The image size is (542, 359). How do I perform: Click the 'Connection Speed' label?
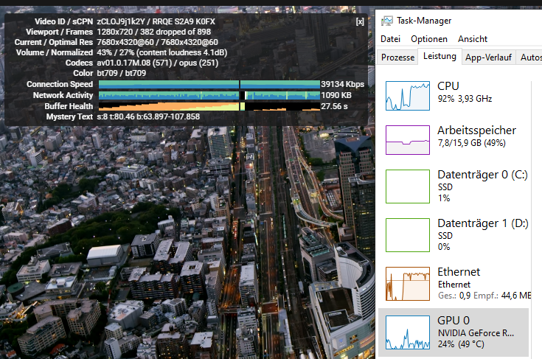coord(60,84)
